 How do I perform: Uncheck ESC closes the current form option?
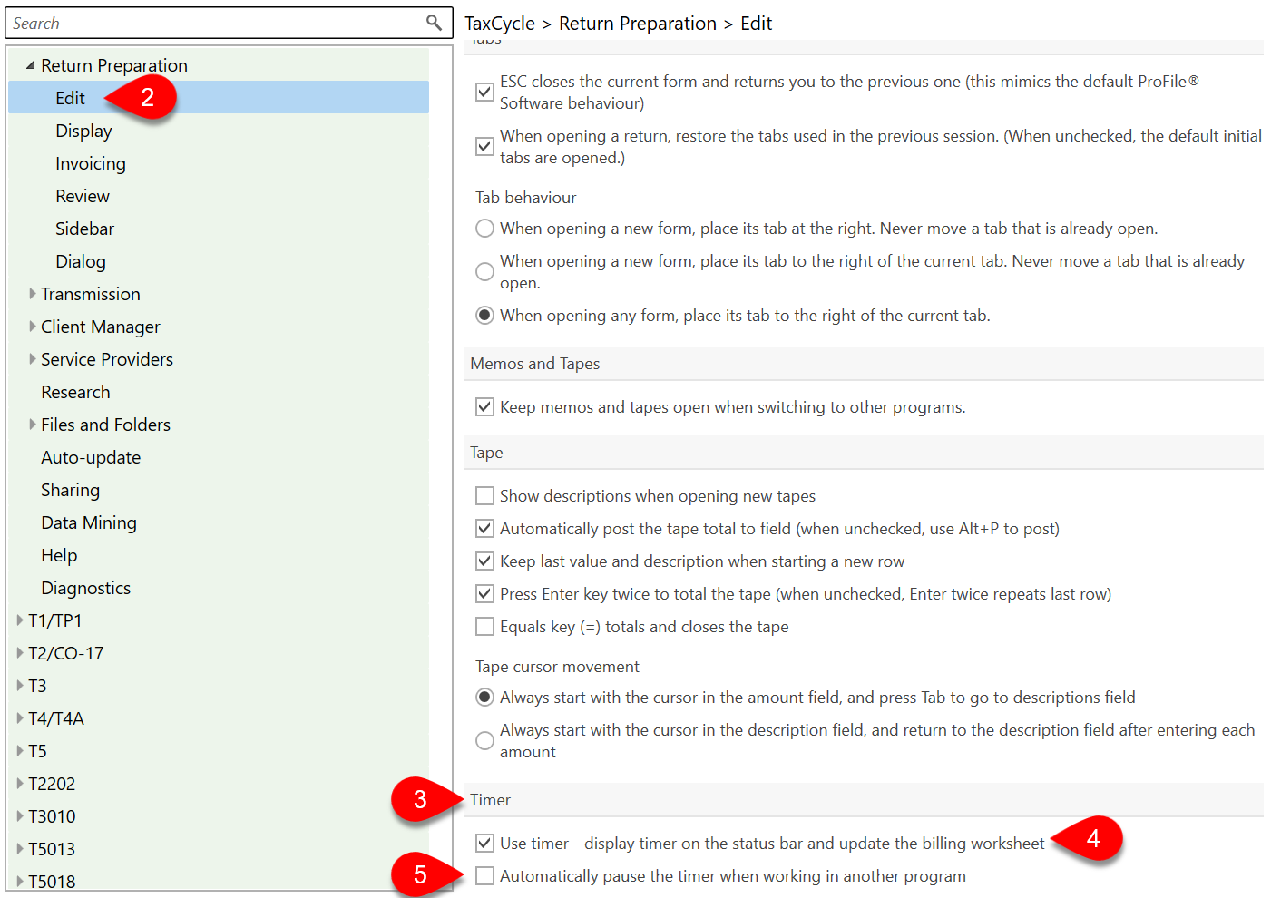coord(485,92)
